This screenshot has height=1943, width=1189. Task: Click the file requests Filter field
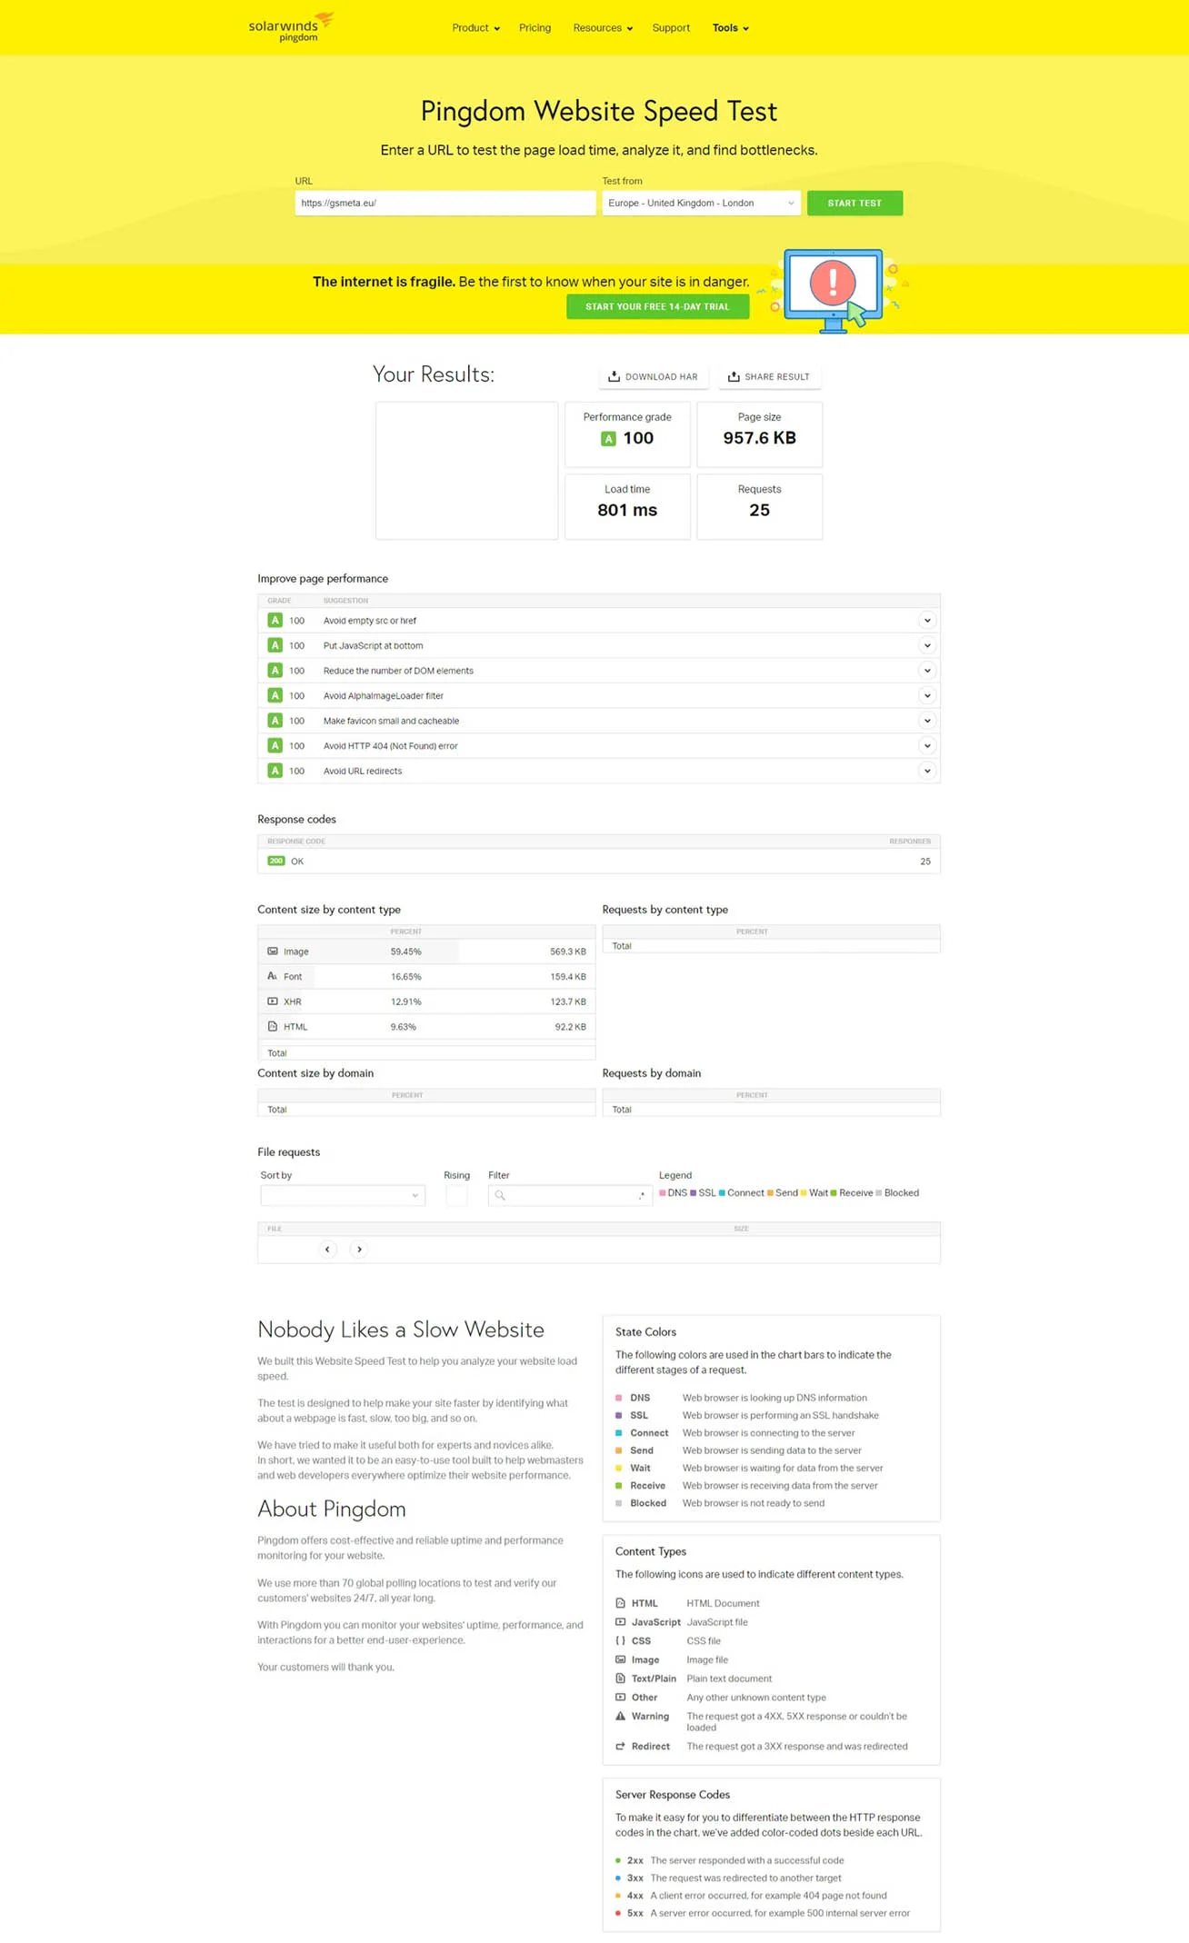[570, 1196]
